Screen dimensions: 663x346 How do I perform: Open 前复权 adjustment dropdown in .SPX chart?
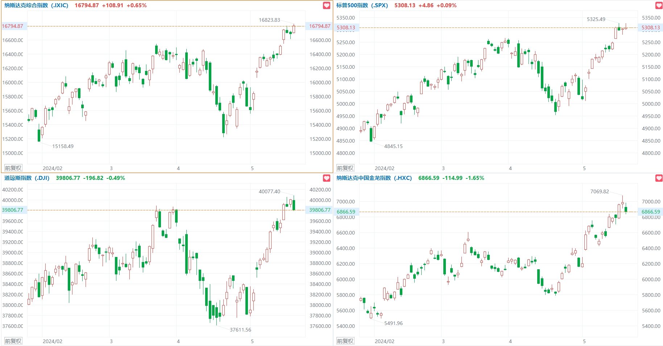click(345, 168)
